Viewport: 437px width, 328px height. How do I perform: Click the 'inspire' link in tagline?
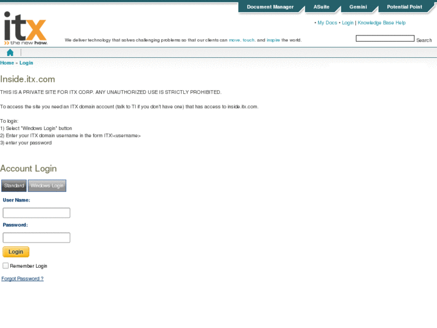coord(273,40)
